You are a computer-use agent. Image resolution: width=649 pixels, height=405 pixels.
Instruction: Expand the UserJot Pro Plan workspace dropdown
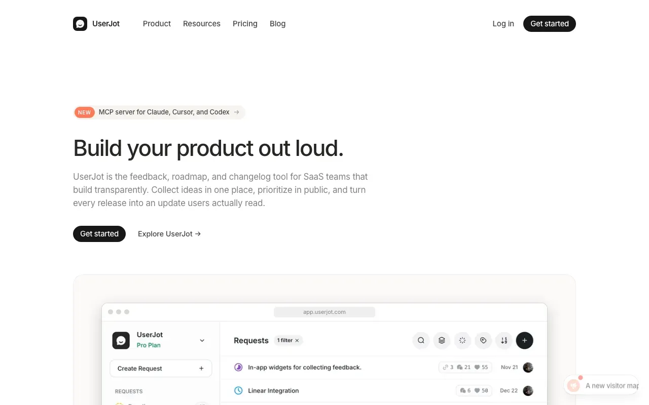(x=202, y=341)
